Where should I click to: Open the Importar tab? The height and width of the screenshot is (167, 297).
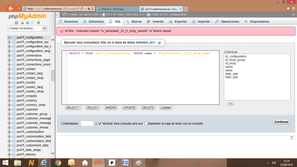pos(201,22)
